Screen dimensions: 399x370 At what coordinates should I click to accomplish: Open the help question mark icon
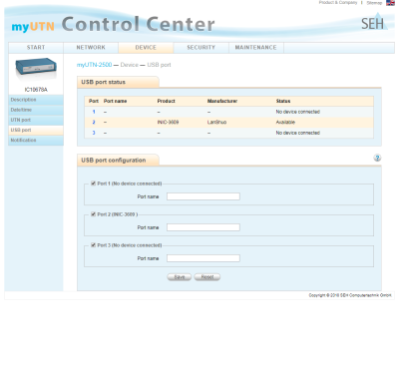[377, 158]
